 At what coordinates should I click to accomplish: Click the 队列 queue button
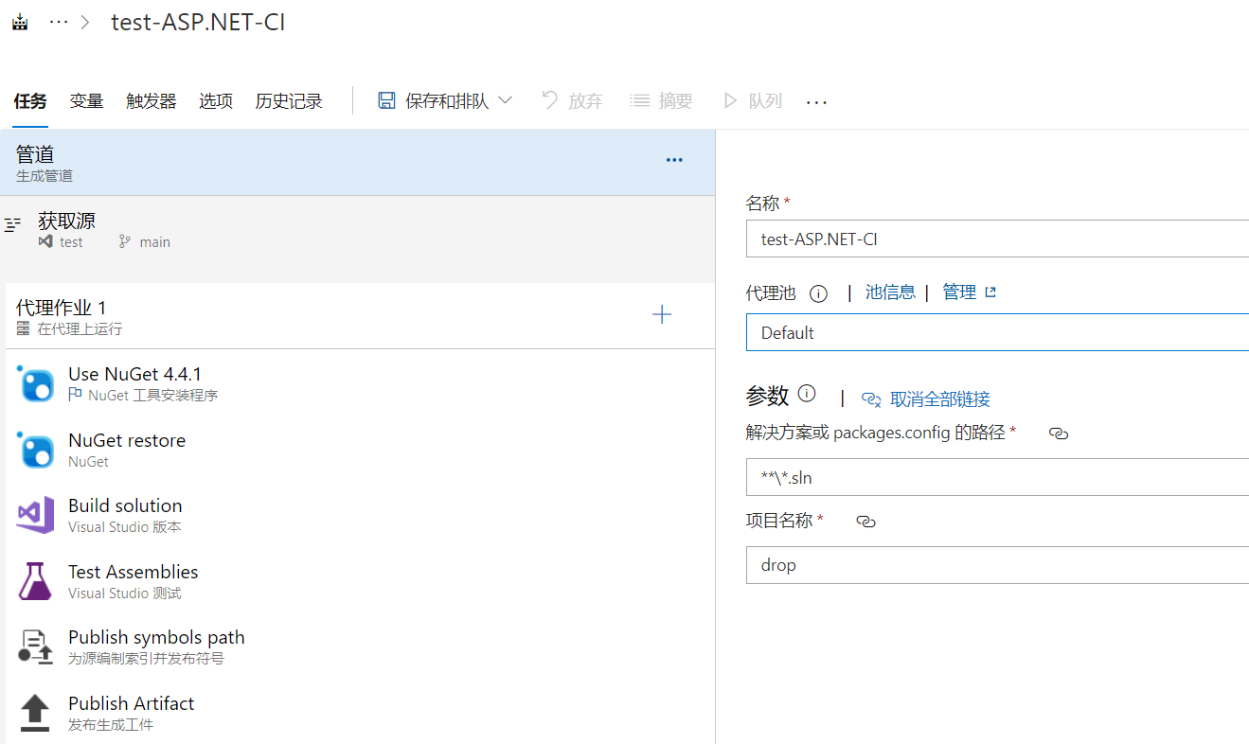click(x=752, y=100)
